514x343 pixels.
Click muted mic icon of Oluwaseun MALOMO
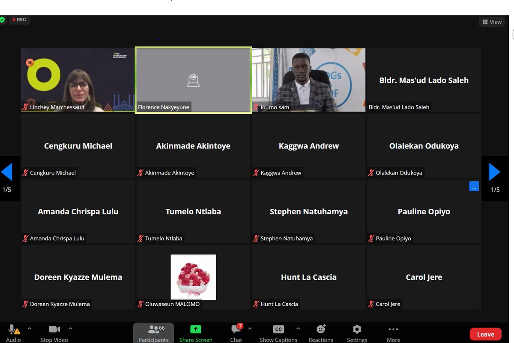coord(140,304)
